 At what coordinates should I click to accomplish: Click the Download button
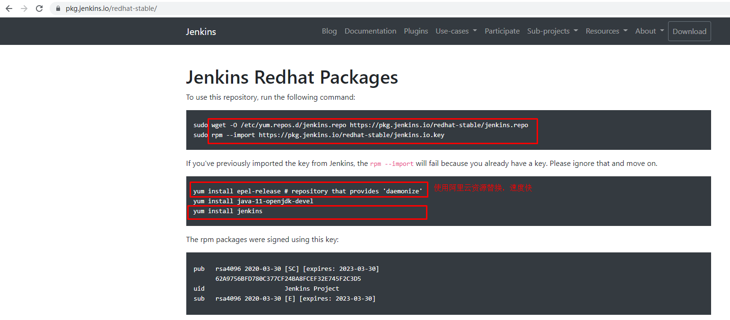tap(689, 31)
